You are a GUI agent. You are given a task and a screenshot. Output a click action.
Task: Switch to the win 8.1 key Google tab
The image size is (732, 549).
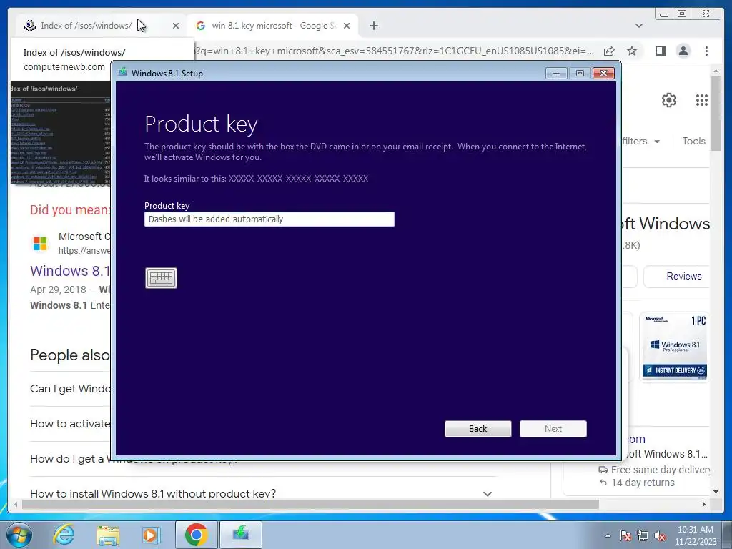[x=273, y=26]
